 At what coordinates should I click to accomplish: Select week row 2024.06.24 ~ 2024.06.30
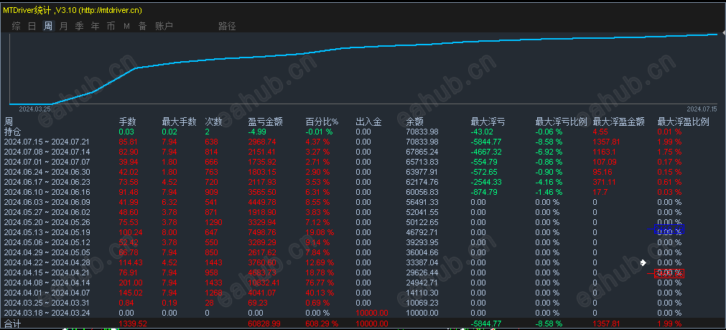coord(46,172)
